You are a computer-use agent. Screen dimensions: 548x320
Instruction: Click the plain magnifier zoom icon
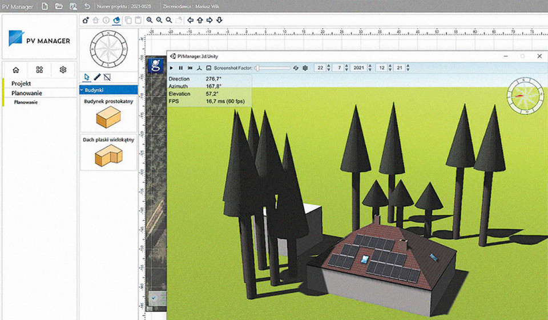[x=169, y=20]
